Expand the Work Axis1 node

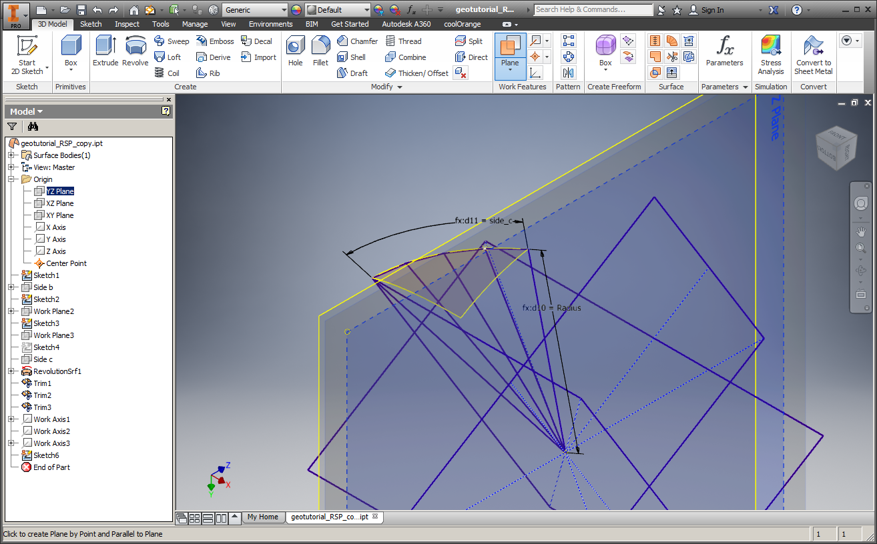click(11, 419)
